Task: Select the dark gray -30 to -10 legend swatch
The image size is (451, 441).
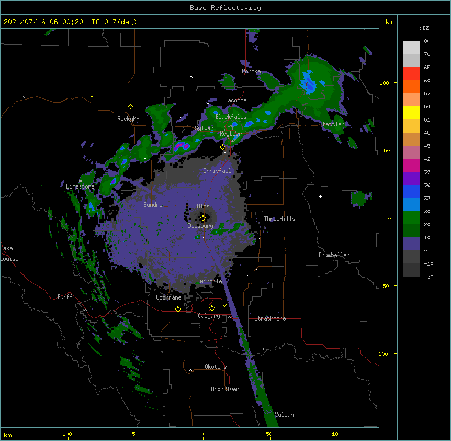Action: click(x=411, y=270)
